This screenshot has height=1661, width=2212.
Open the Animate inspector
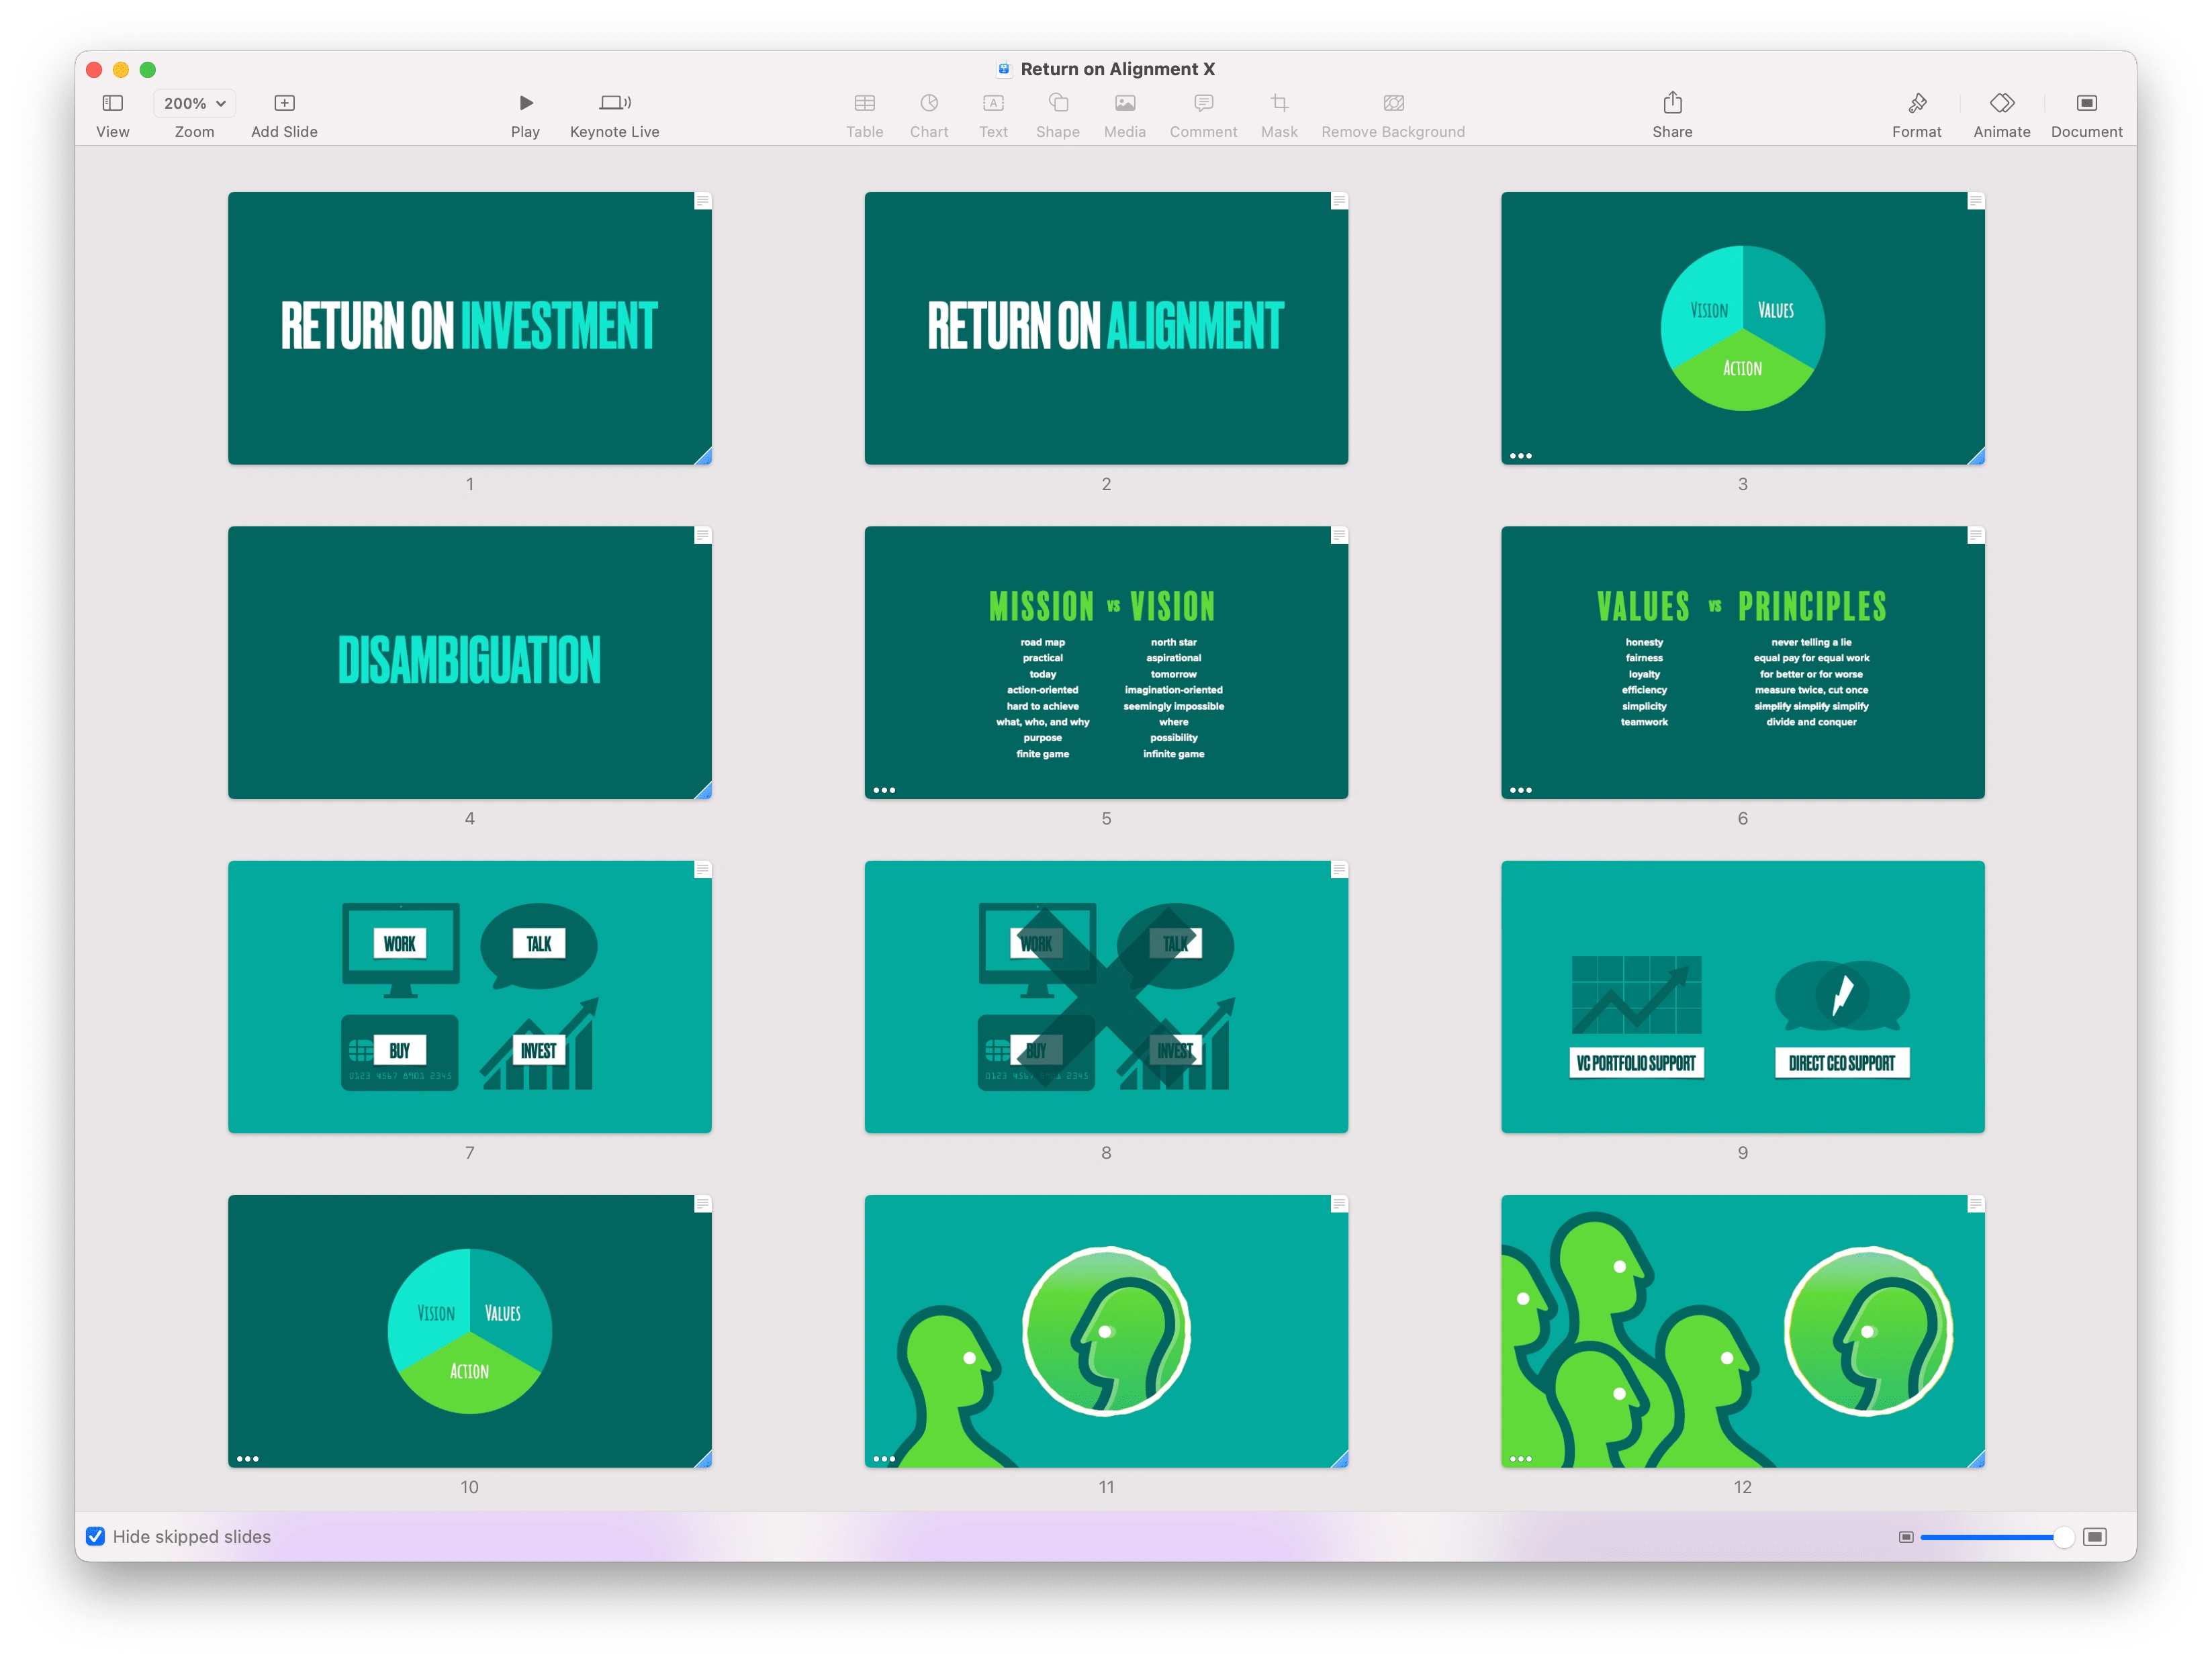[2001, 115]
